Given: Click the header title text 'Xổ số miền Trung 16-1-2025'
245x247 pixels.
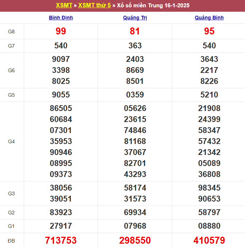Looking at the screenshot, I should tap(153, 5).
